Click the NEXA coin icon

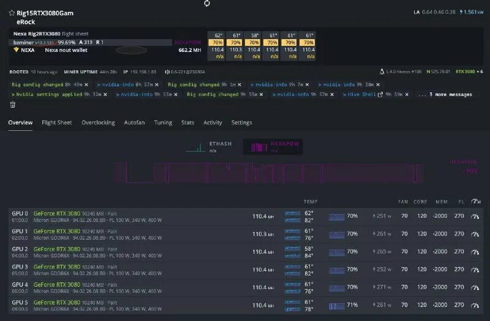tap(17, 50)
